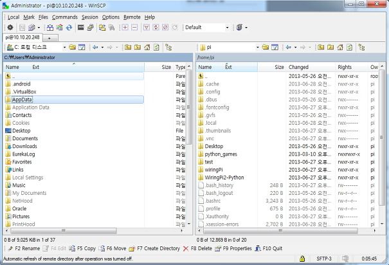Click the Unselect Files minus icon
Viewport: 389px width, 265px height.
134,27
